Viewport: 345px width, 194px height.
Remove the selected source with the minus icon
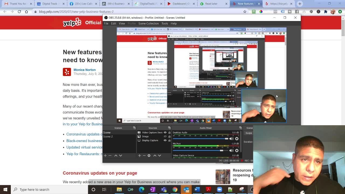pyautogui.click(x=144, y=155)
